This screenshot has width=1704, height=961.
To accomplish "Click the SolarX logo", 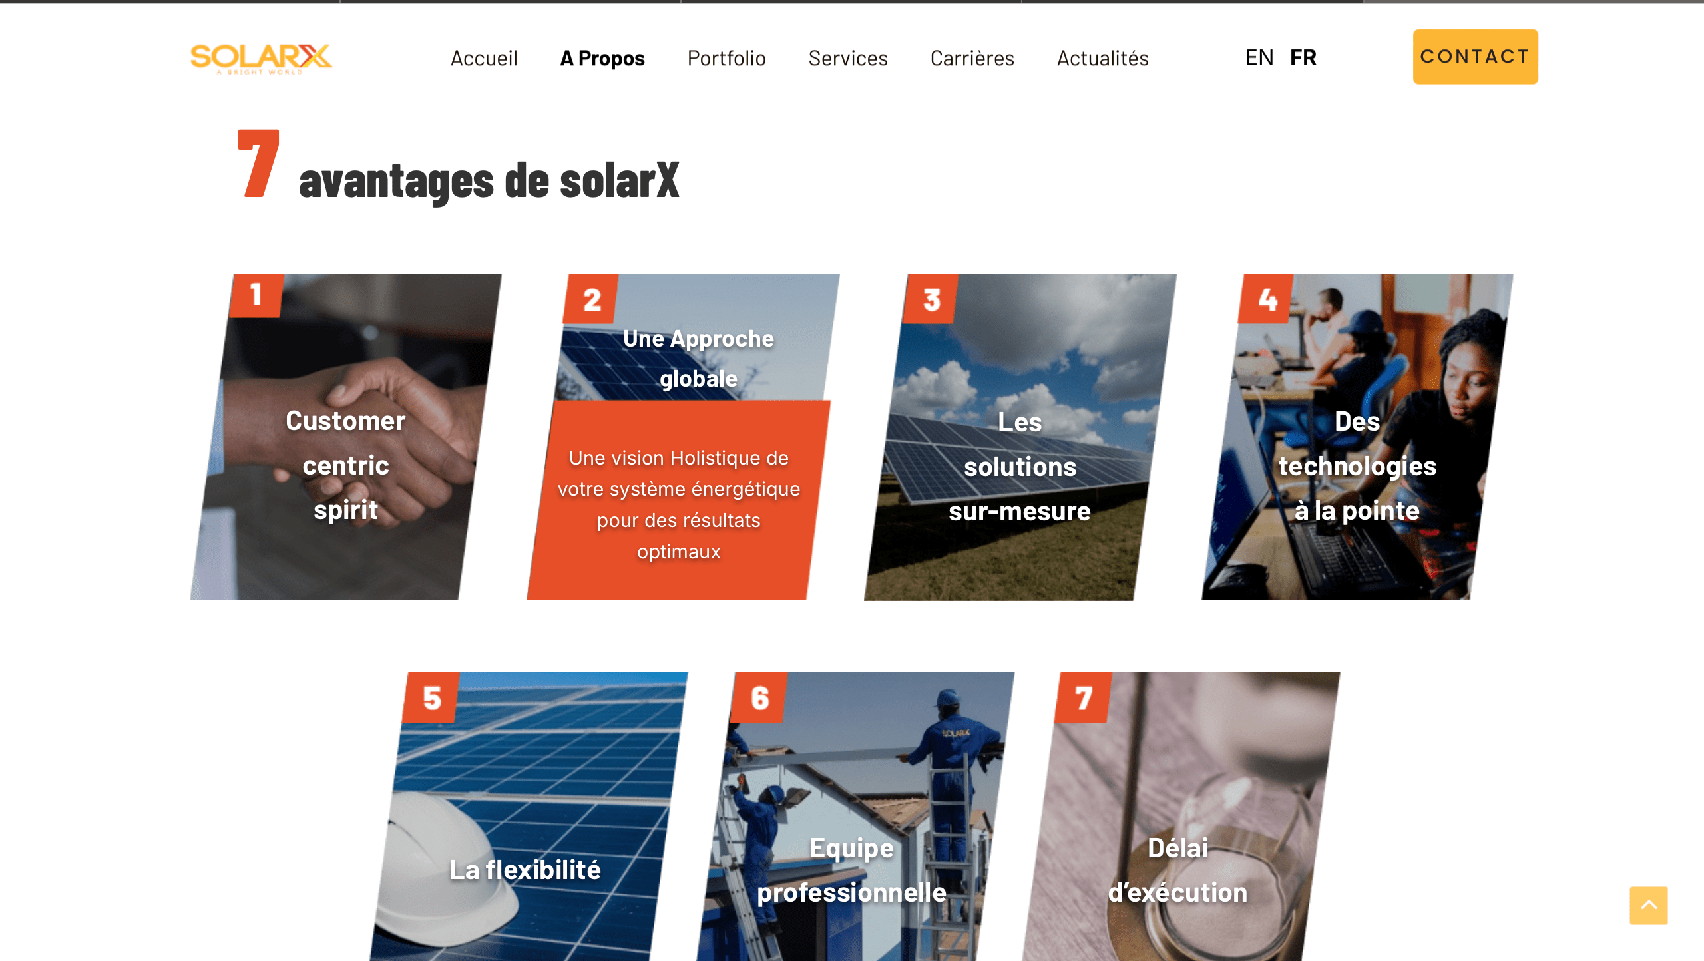I will [261, 59].
